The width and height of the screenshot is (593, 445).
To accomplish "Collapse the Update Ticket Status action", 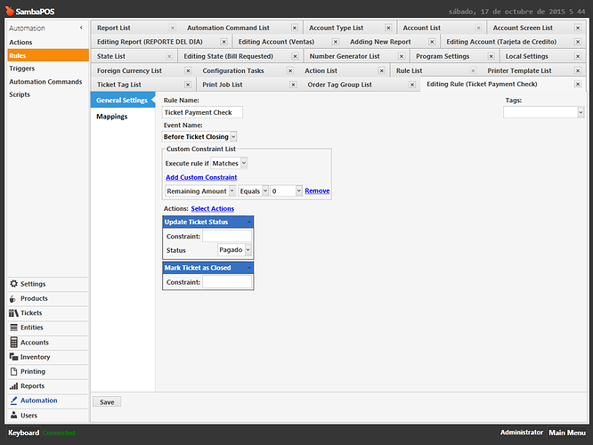I will point(248,222).
